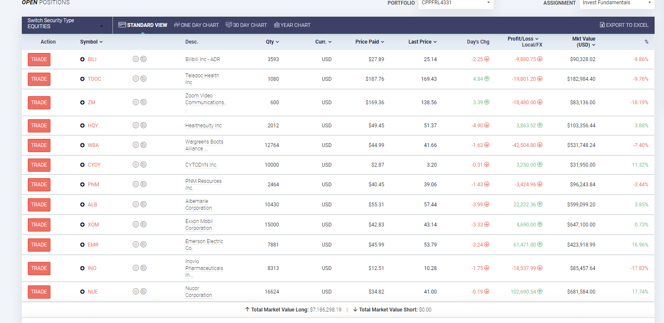Open Healthequity Inc description link
The height and width of the screenshot is (323, 664).
point(204,126)
